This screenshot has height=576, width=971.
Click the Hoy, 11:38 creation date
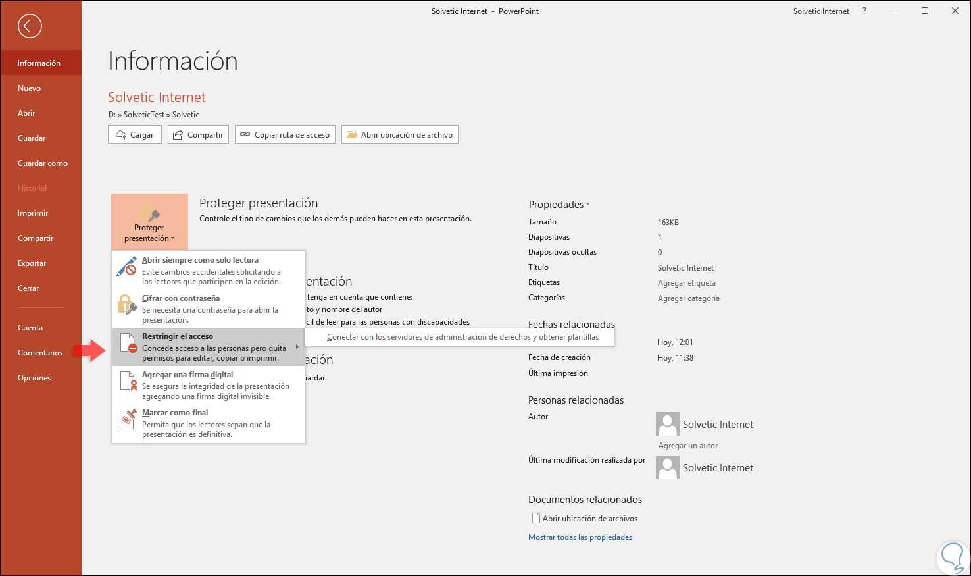pyautogui.click(x=675, y=358)
